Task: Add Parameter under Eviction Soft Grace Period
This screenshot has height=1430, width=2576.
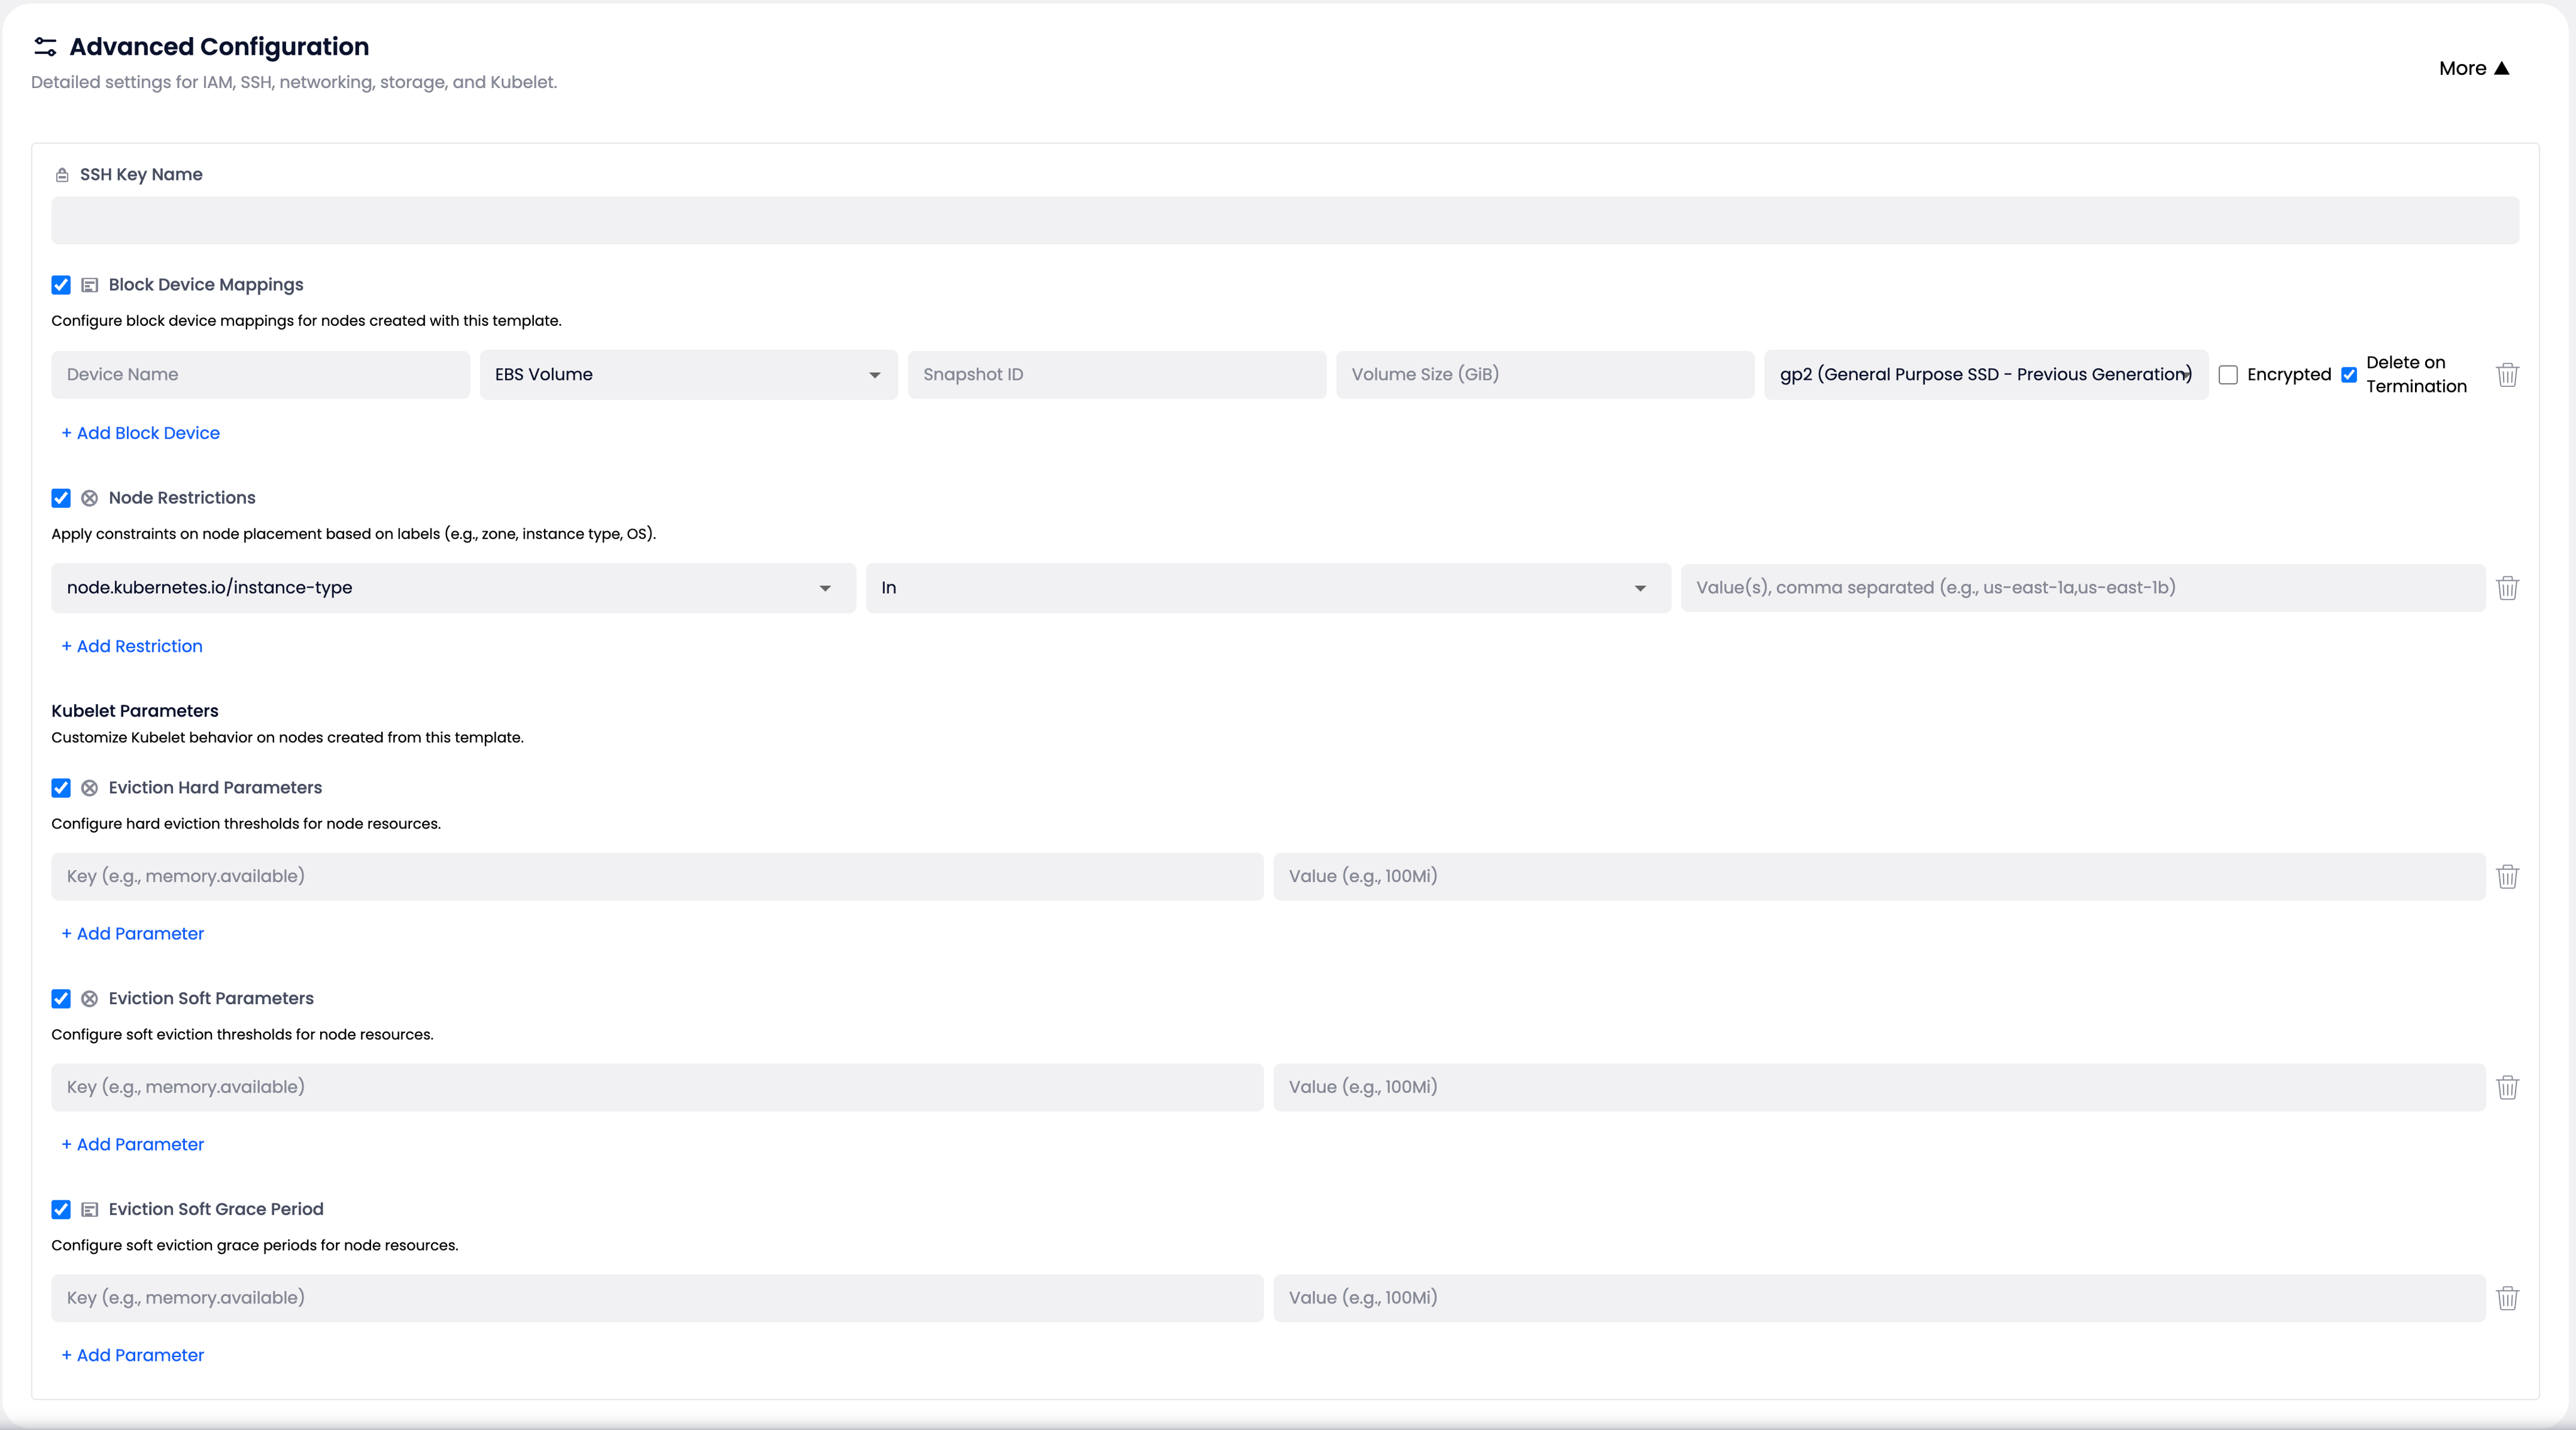Action: [132, 1356]
